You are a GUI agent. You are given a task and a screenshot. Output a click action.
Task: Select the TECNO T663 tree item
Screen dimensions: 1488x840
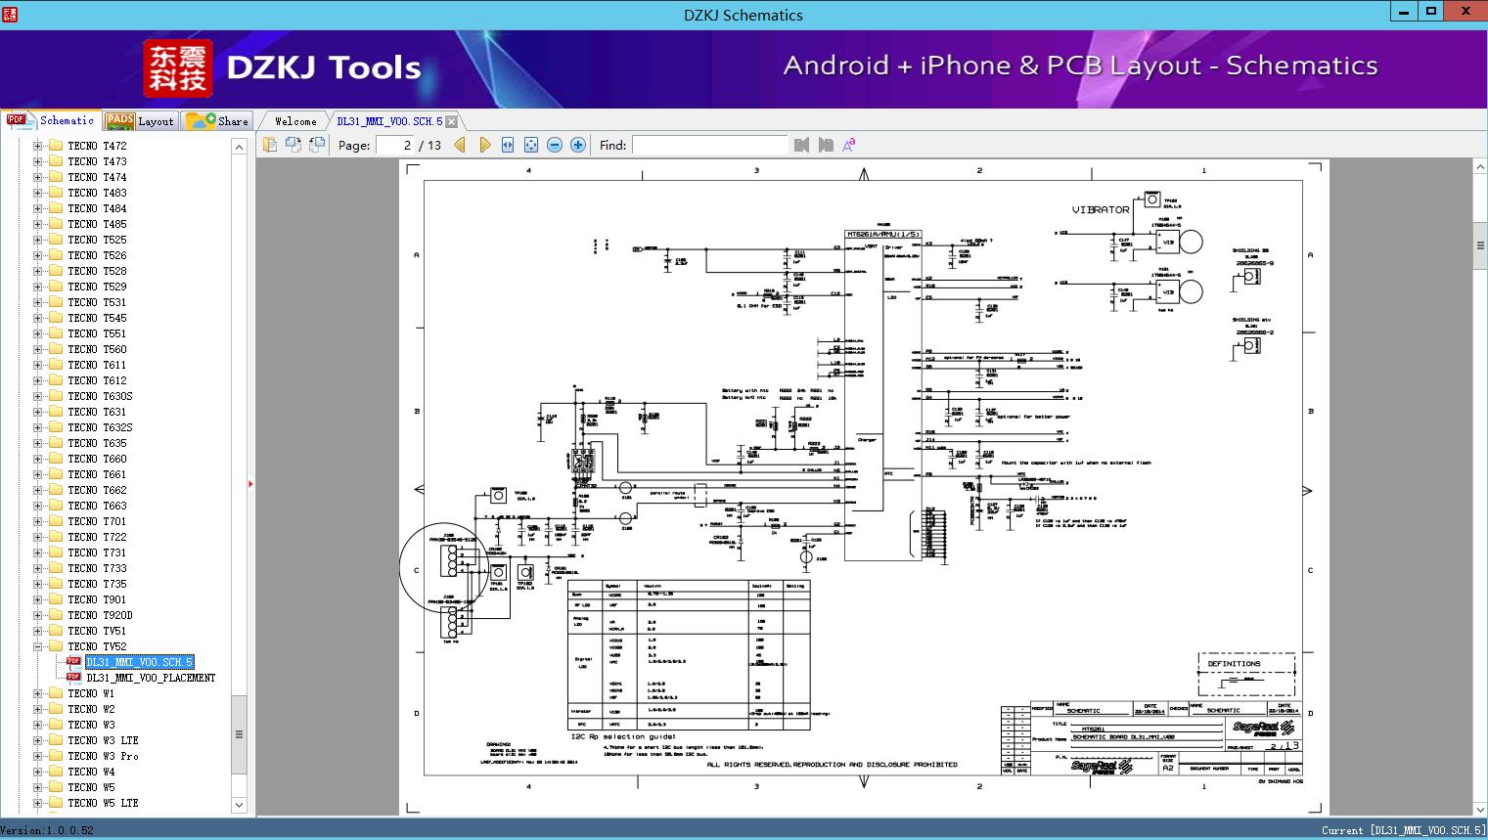tap(97, 506)
